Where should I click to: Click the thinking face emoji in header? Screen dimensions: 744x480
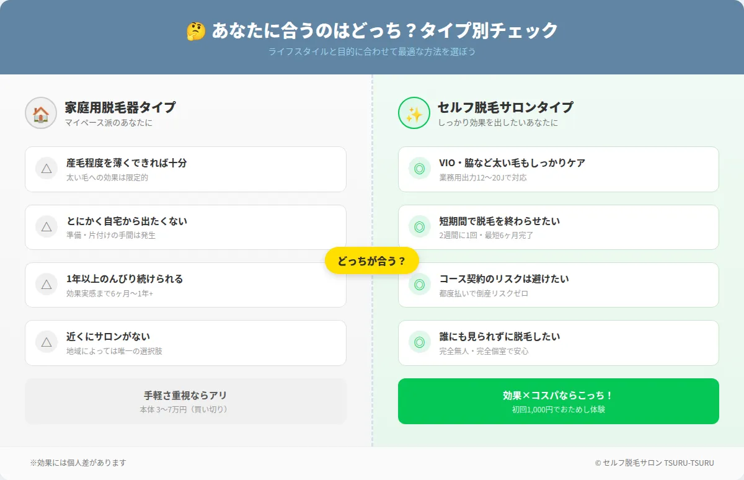click(x=196, y=31)
